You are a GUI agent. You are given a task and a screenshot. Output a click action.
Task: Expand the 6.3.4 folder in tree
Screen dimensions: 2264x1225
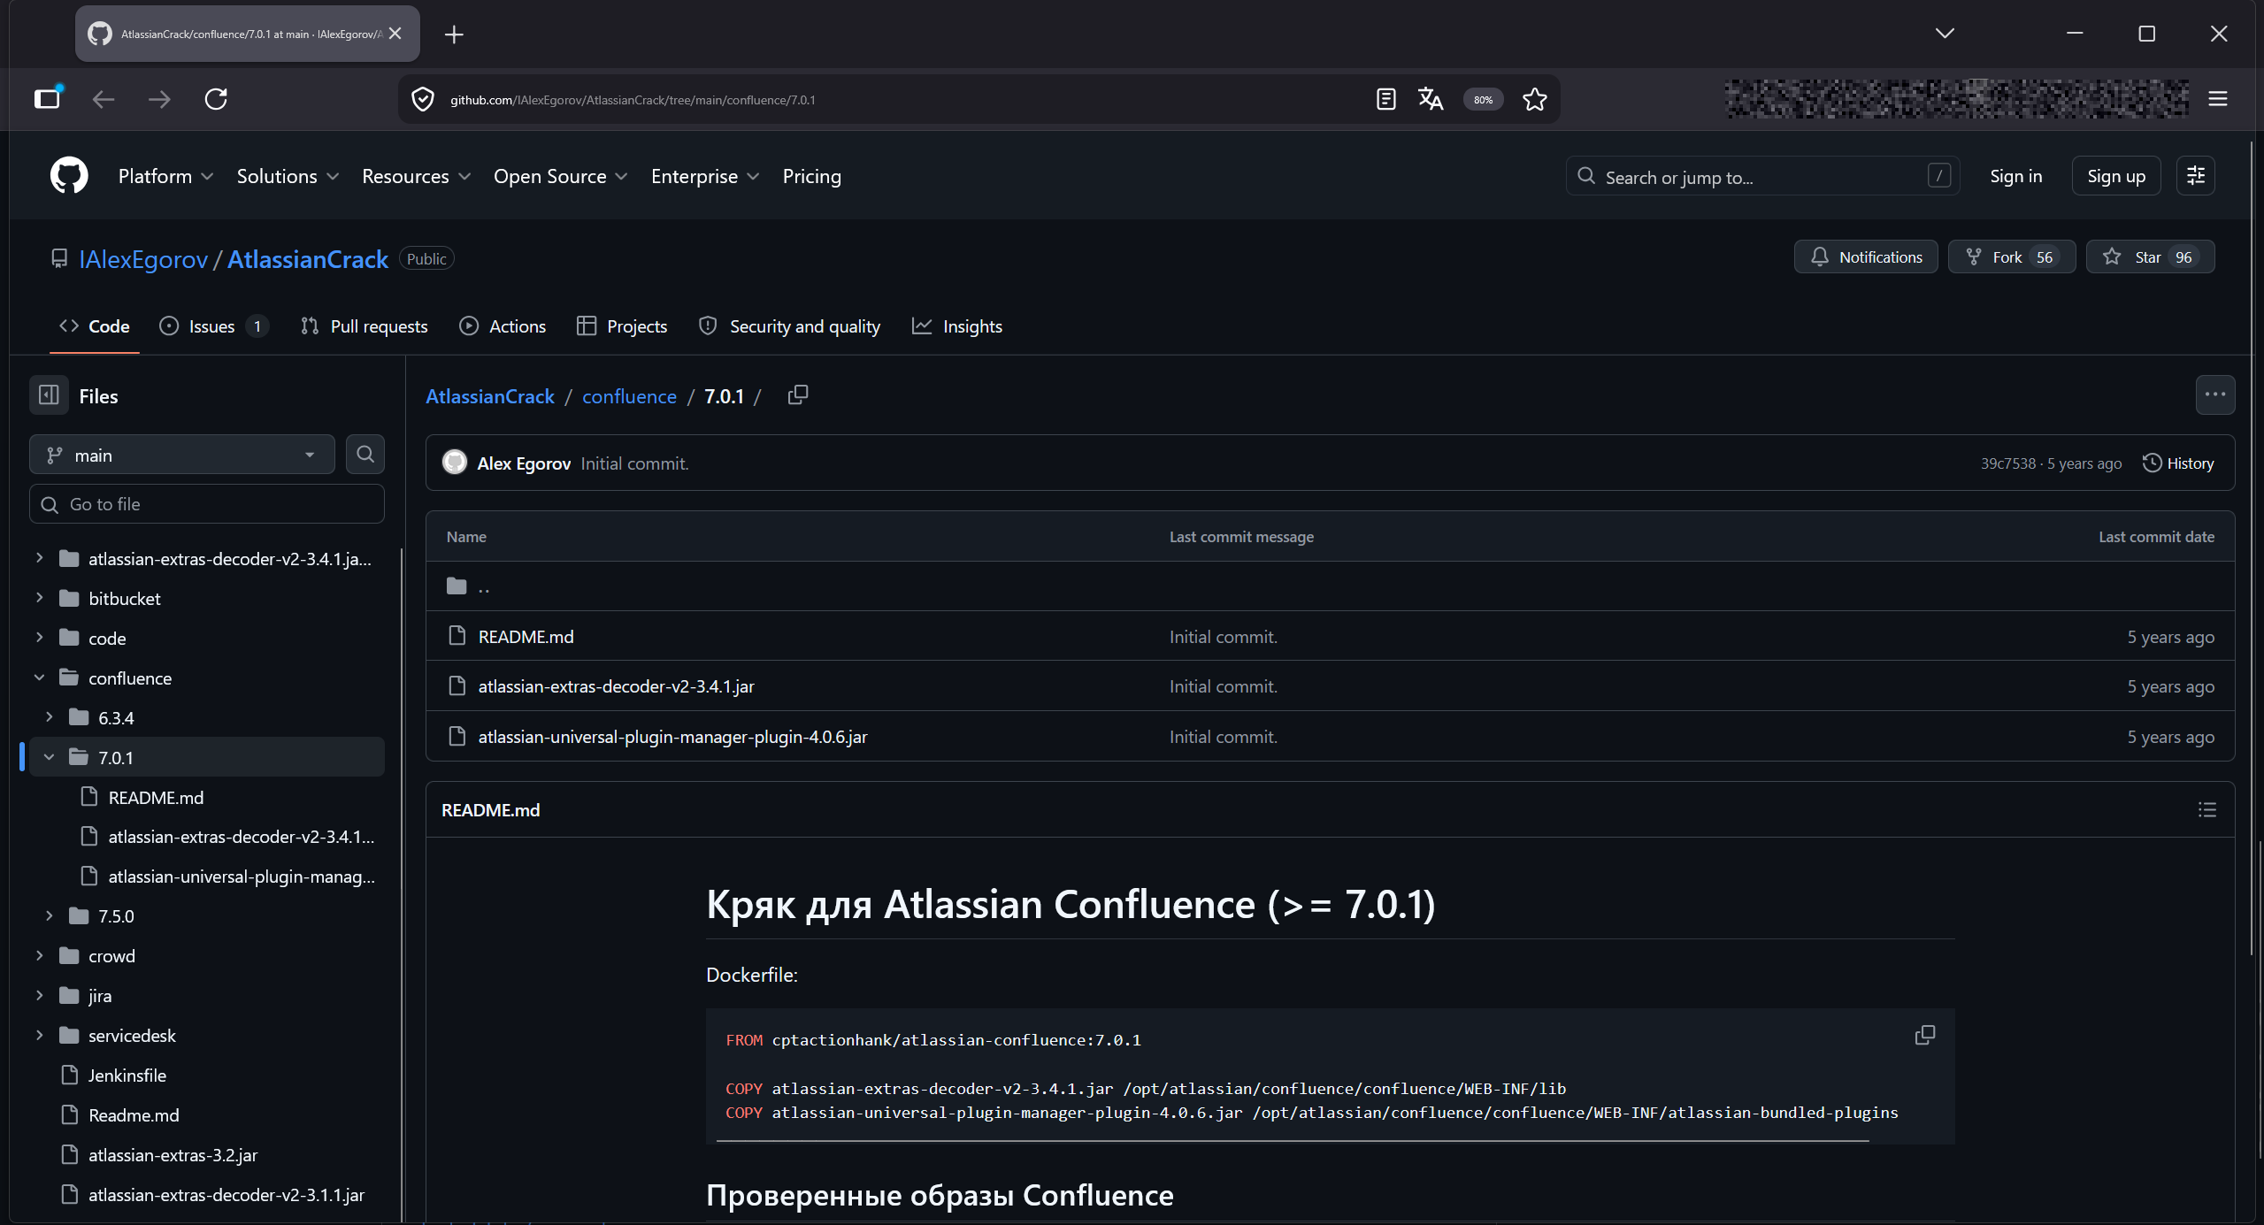(x=49, y=717)
